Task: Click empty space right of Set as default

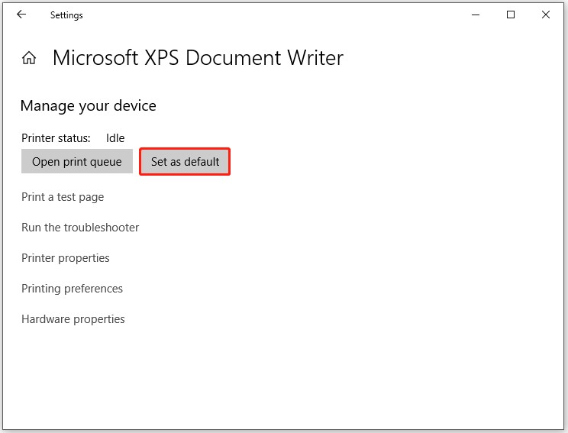Action: (x=382, y=162)
